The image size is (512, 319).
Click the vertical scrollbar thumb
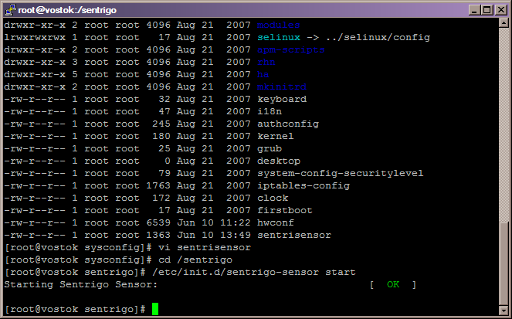504,263
